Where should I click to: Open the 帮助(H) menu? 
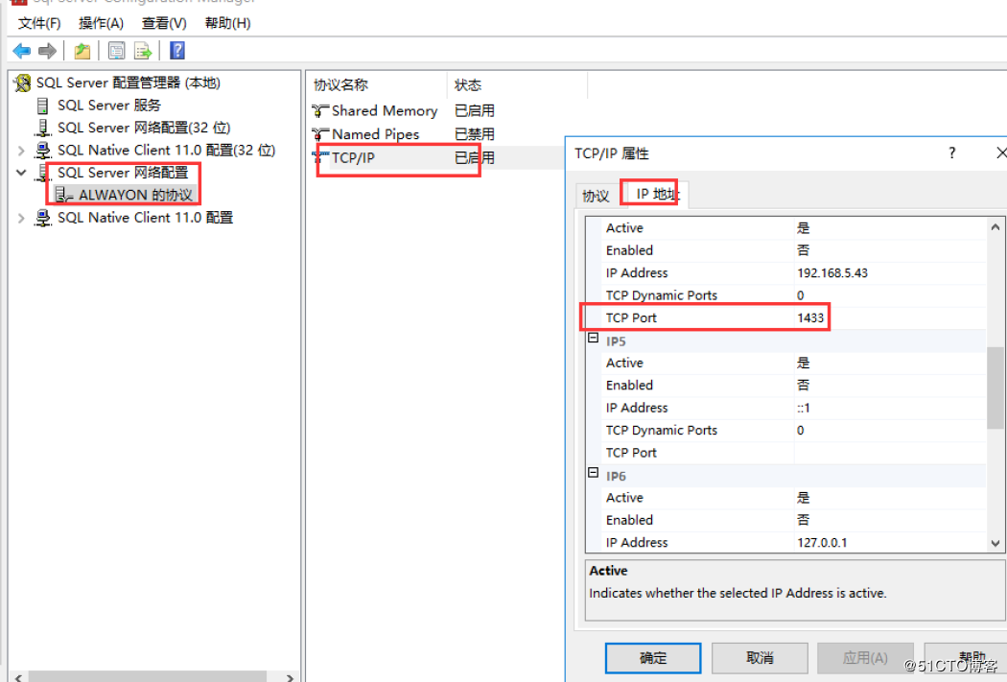(227, 24)
